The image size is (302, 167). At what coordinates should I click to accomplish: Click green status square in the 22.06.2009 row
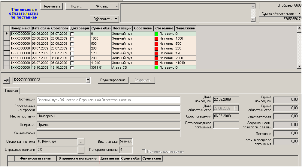click(x=156, y=34)
